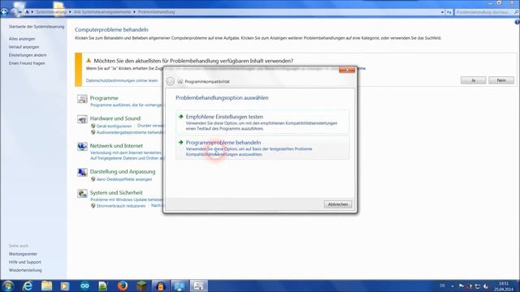Open 'Hardware und Sound' category
This screenshot has width=520, height=292.
(115, 118)
